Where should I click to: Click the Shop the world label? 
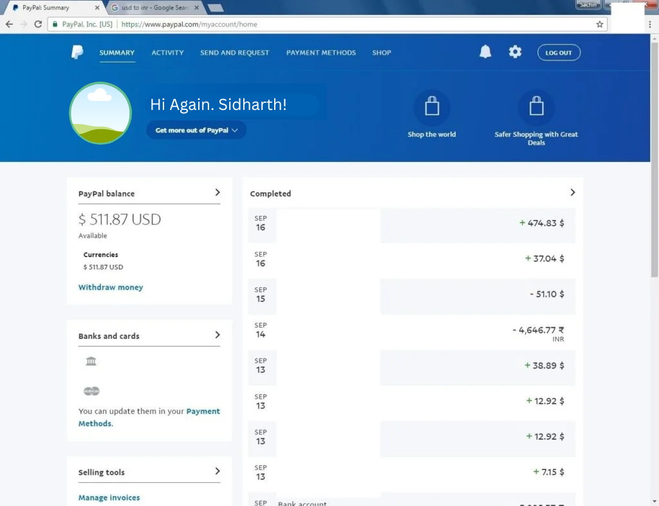coord(432,134)
